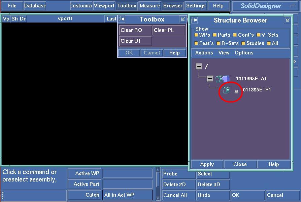Screen dimensions: 301x202
Task: Click the Last viewport button
Action: tap(111, 19)
